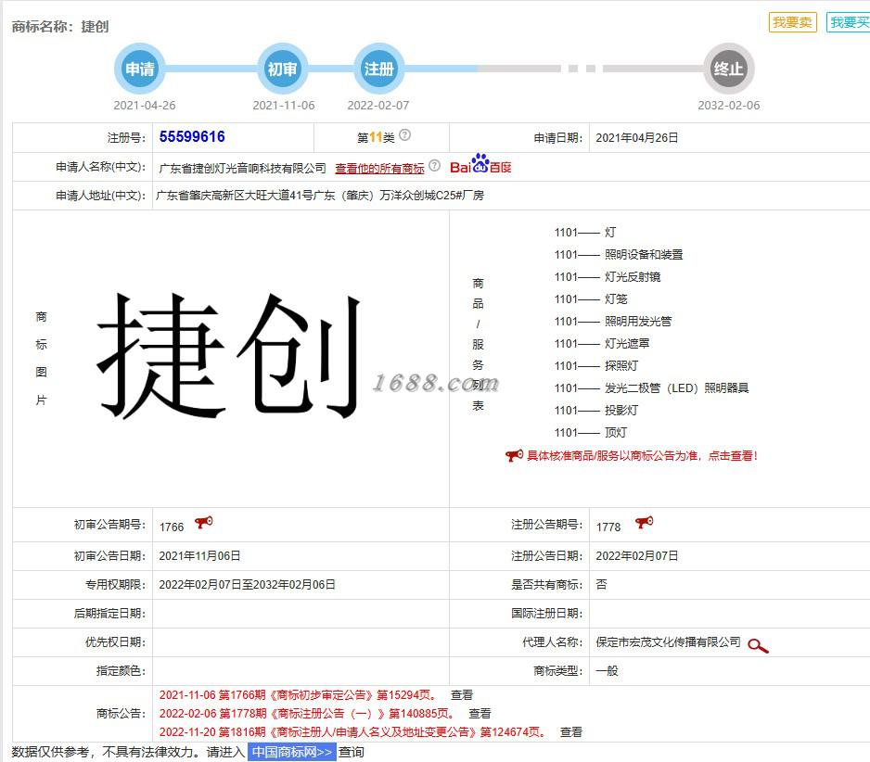Image resolution: width=870 pixels, height=762 pixels.
Task: Select the applicant address text
Action: click(x=320, y=196)
